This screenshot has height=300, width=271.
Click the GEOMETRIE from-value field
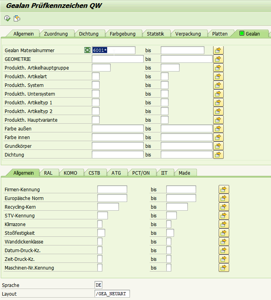(118, 59)
